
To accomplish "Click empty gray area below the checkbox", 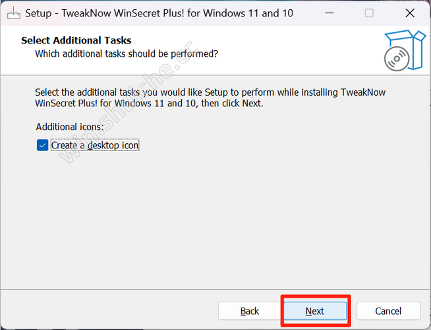I will point(198,218).
